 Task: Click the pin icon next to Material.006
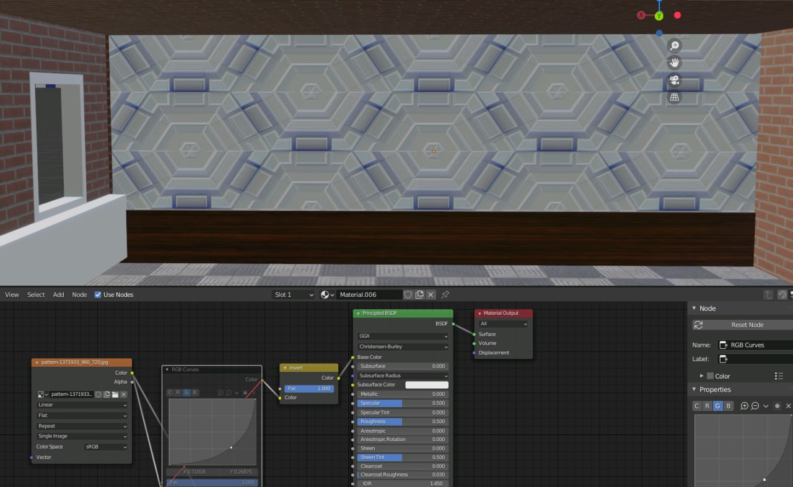coord(445,295)
